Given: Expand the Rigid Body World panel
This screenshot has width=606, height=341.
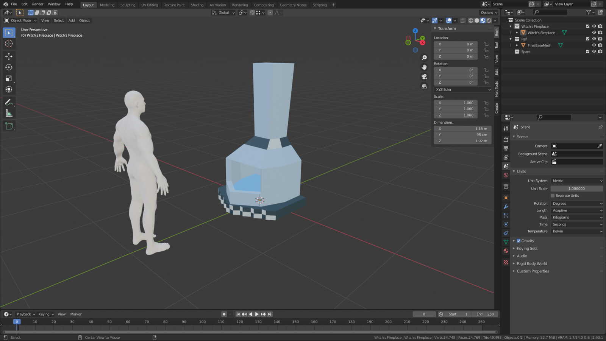Looking at the screenshot, I should (531, 264).
